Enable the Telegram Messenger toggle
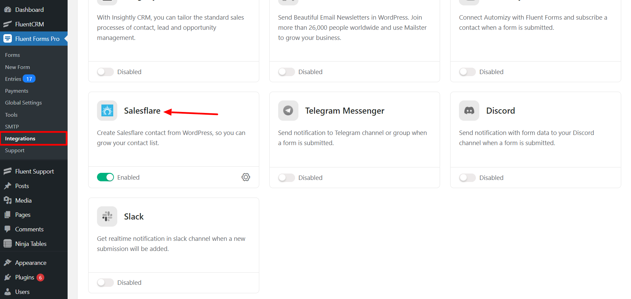Screen dimensions: 631x299 click(x=286, y=178)
